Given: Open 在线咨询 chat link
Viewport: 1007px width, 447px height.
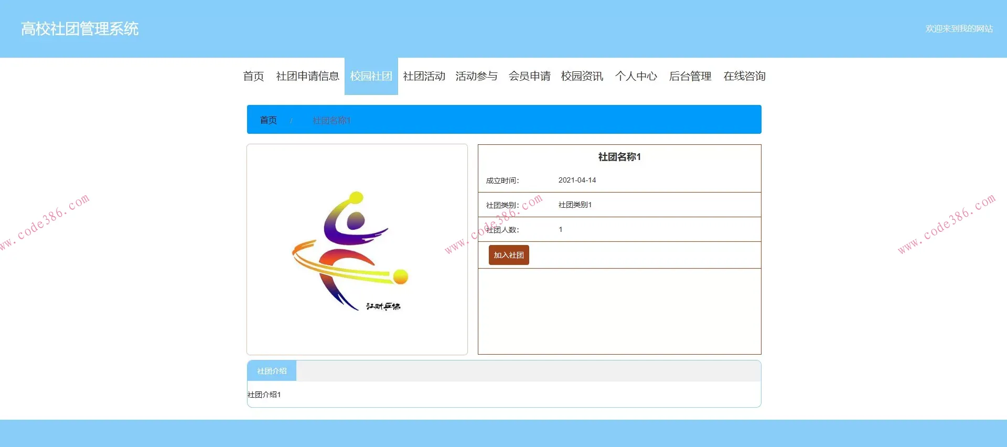Looking at the screenshot, I should point(744,76).
